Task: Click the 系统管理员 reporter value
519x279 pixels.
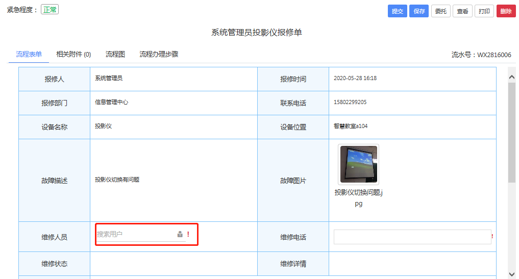Action: coord(109,78)
